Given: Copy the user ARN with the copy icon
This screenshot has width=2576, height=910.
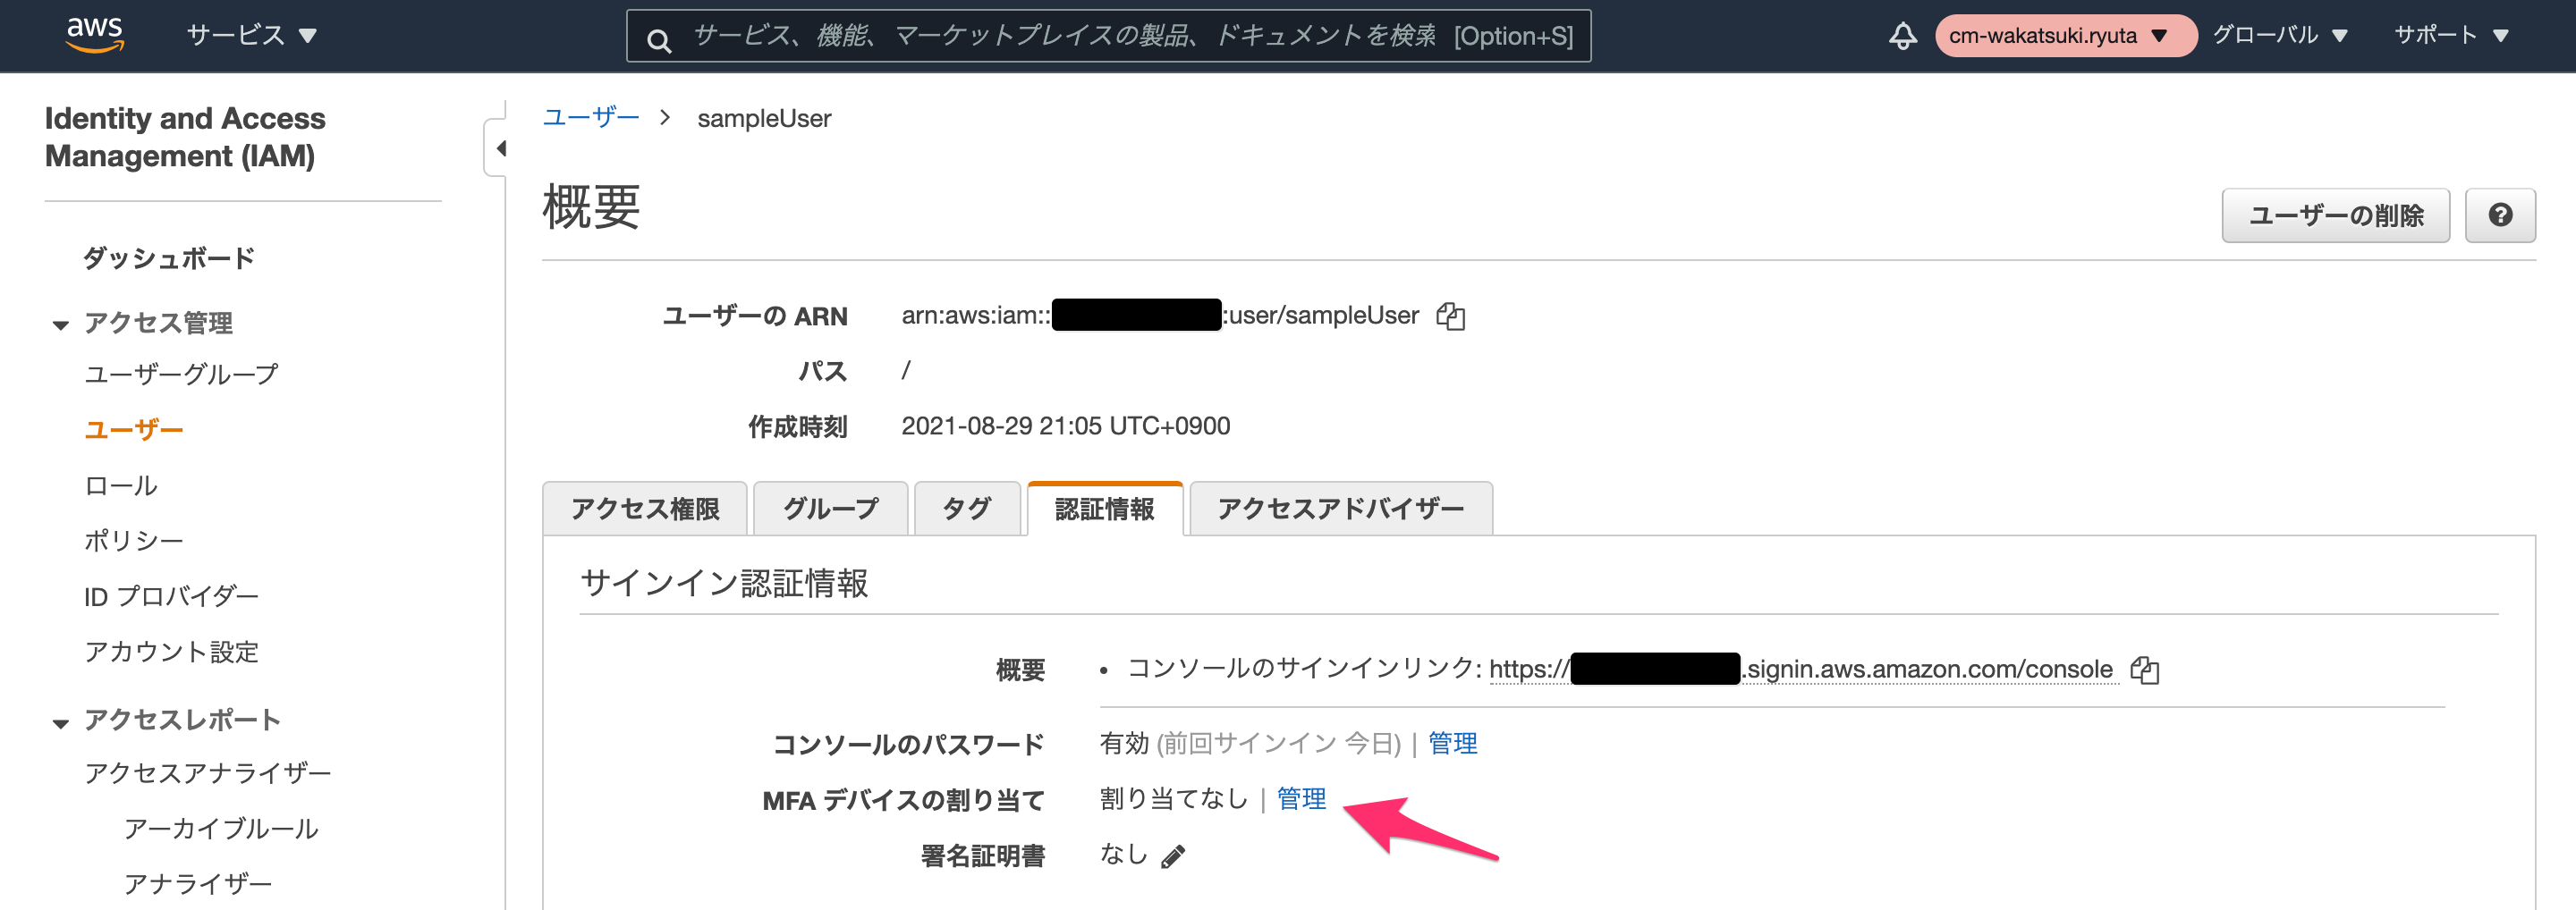Looking at the screenshot, I should [x=1450, y=316].
